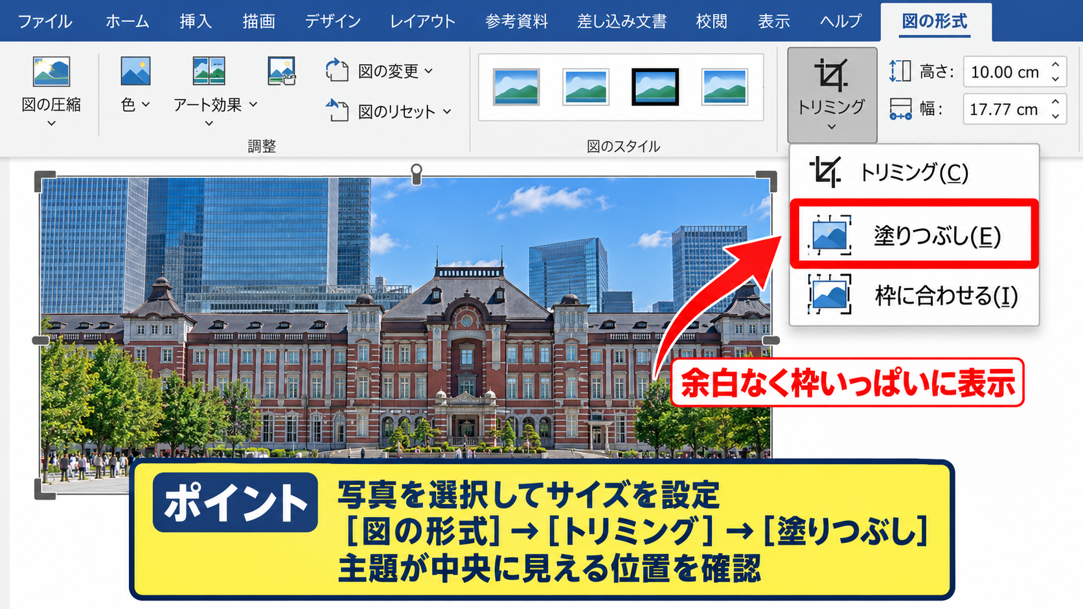This screenshot has height=609, width=1083.
Task: Click the 図の変更 icon
Action: tap(337, 71)
